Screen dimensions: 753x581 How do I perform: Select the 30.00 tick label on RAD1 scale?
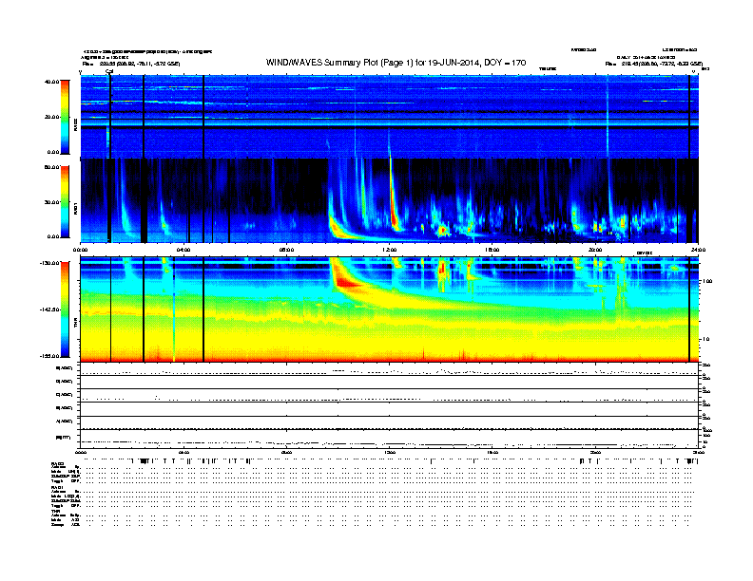[51, 202]
